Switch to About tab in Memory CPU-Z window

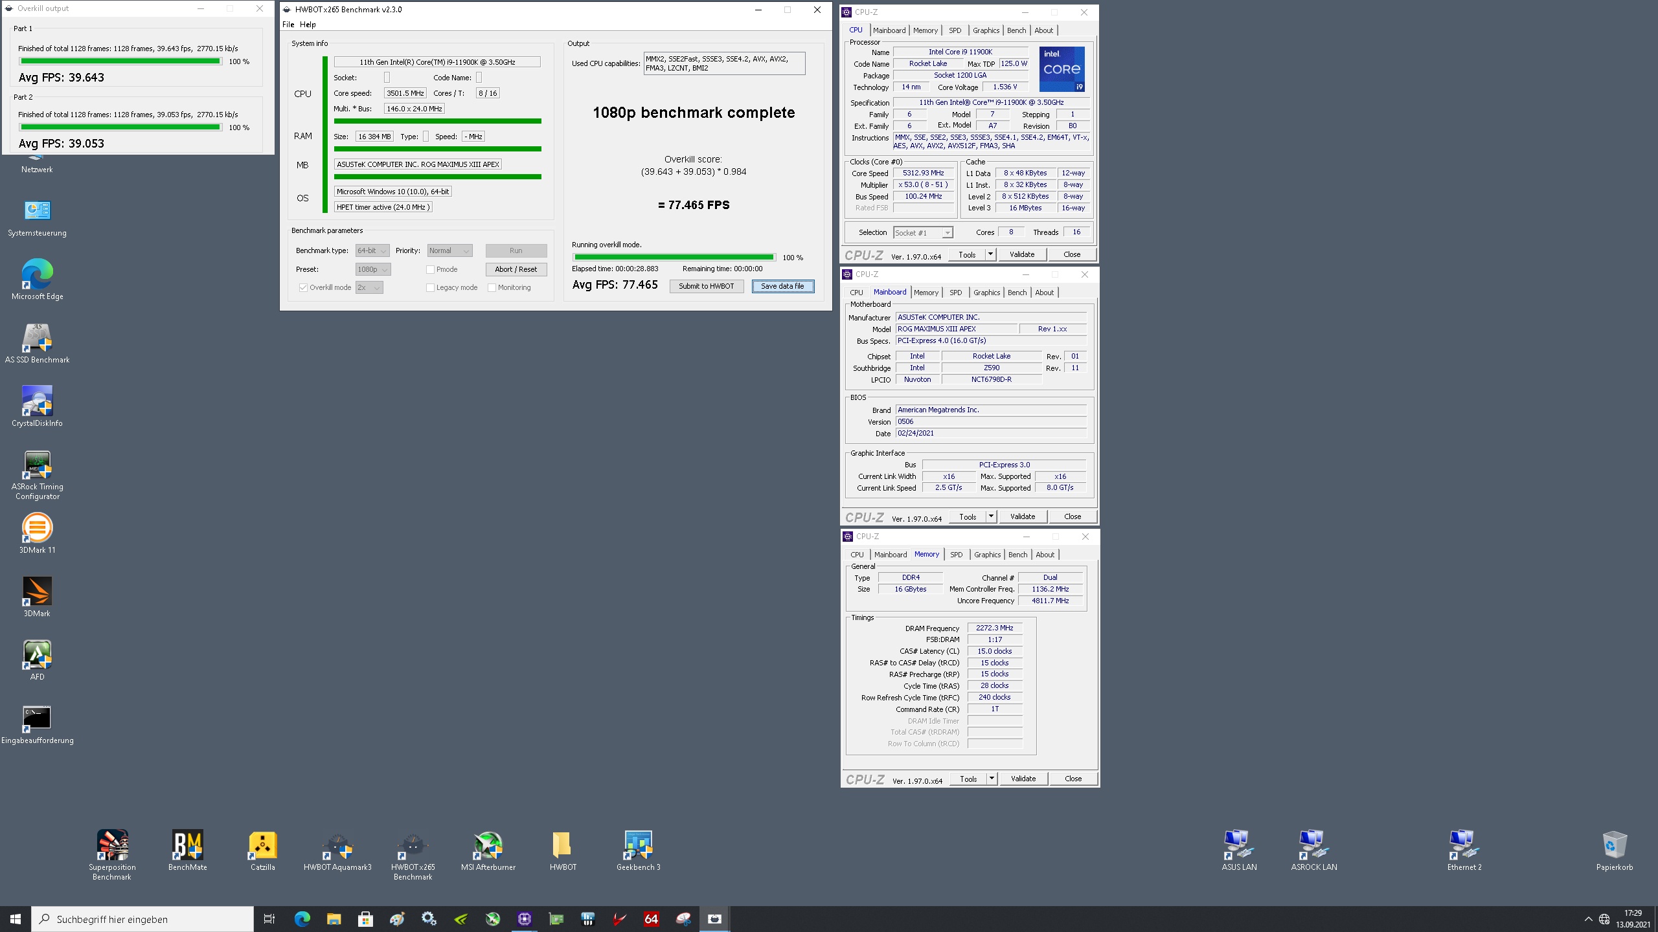[1045, 555]
